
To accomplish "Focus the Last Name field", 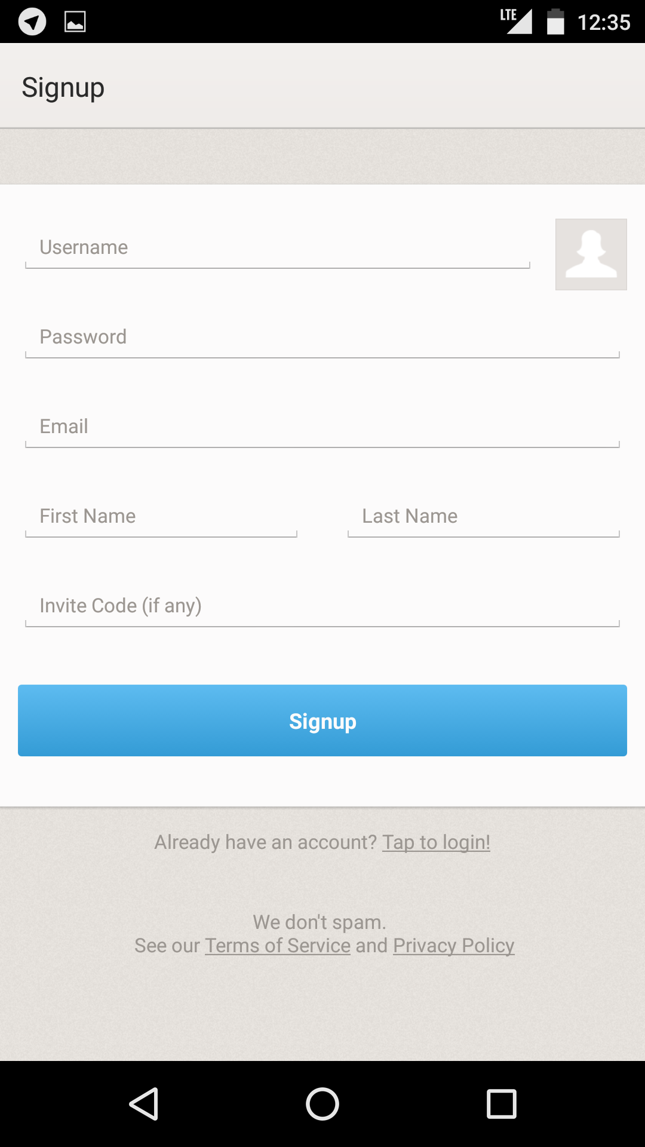I will click(484, 517).
